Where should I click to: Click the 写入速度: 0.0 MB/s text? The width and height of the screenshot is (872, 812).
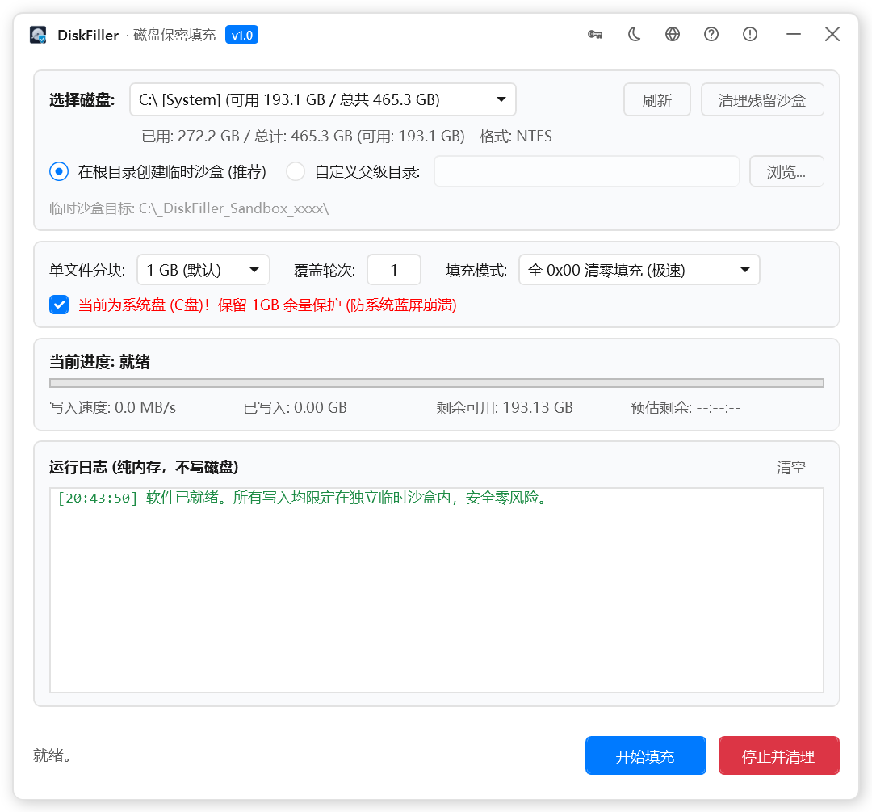coord(112,408)
